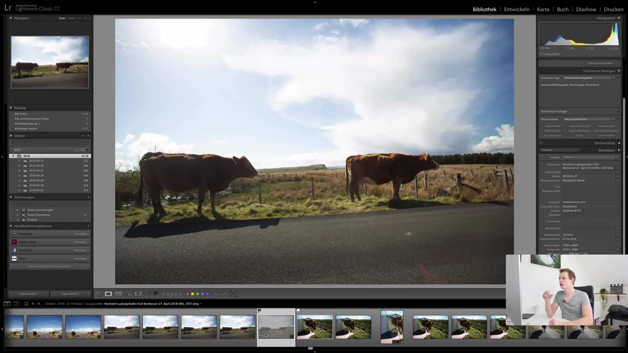The height and width of the screenshot is (353, 628).
Task: Flag photo as picked in toolbar
Action: pyautogui.click(x=150, y=294)
